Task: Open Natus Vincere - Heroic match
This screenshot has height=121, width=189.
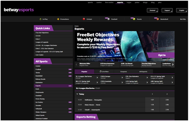Action: click(92, 105)
